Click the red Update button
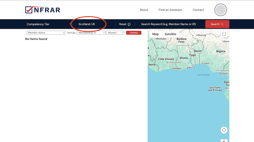The image size is (254, 142). pyautogui.click(x=134, y=33)
